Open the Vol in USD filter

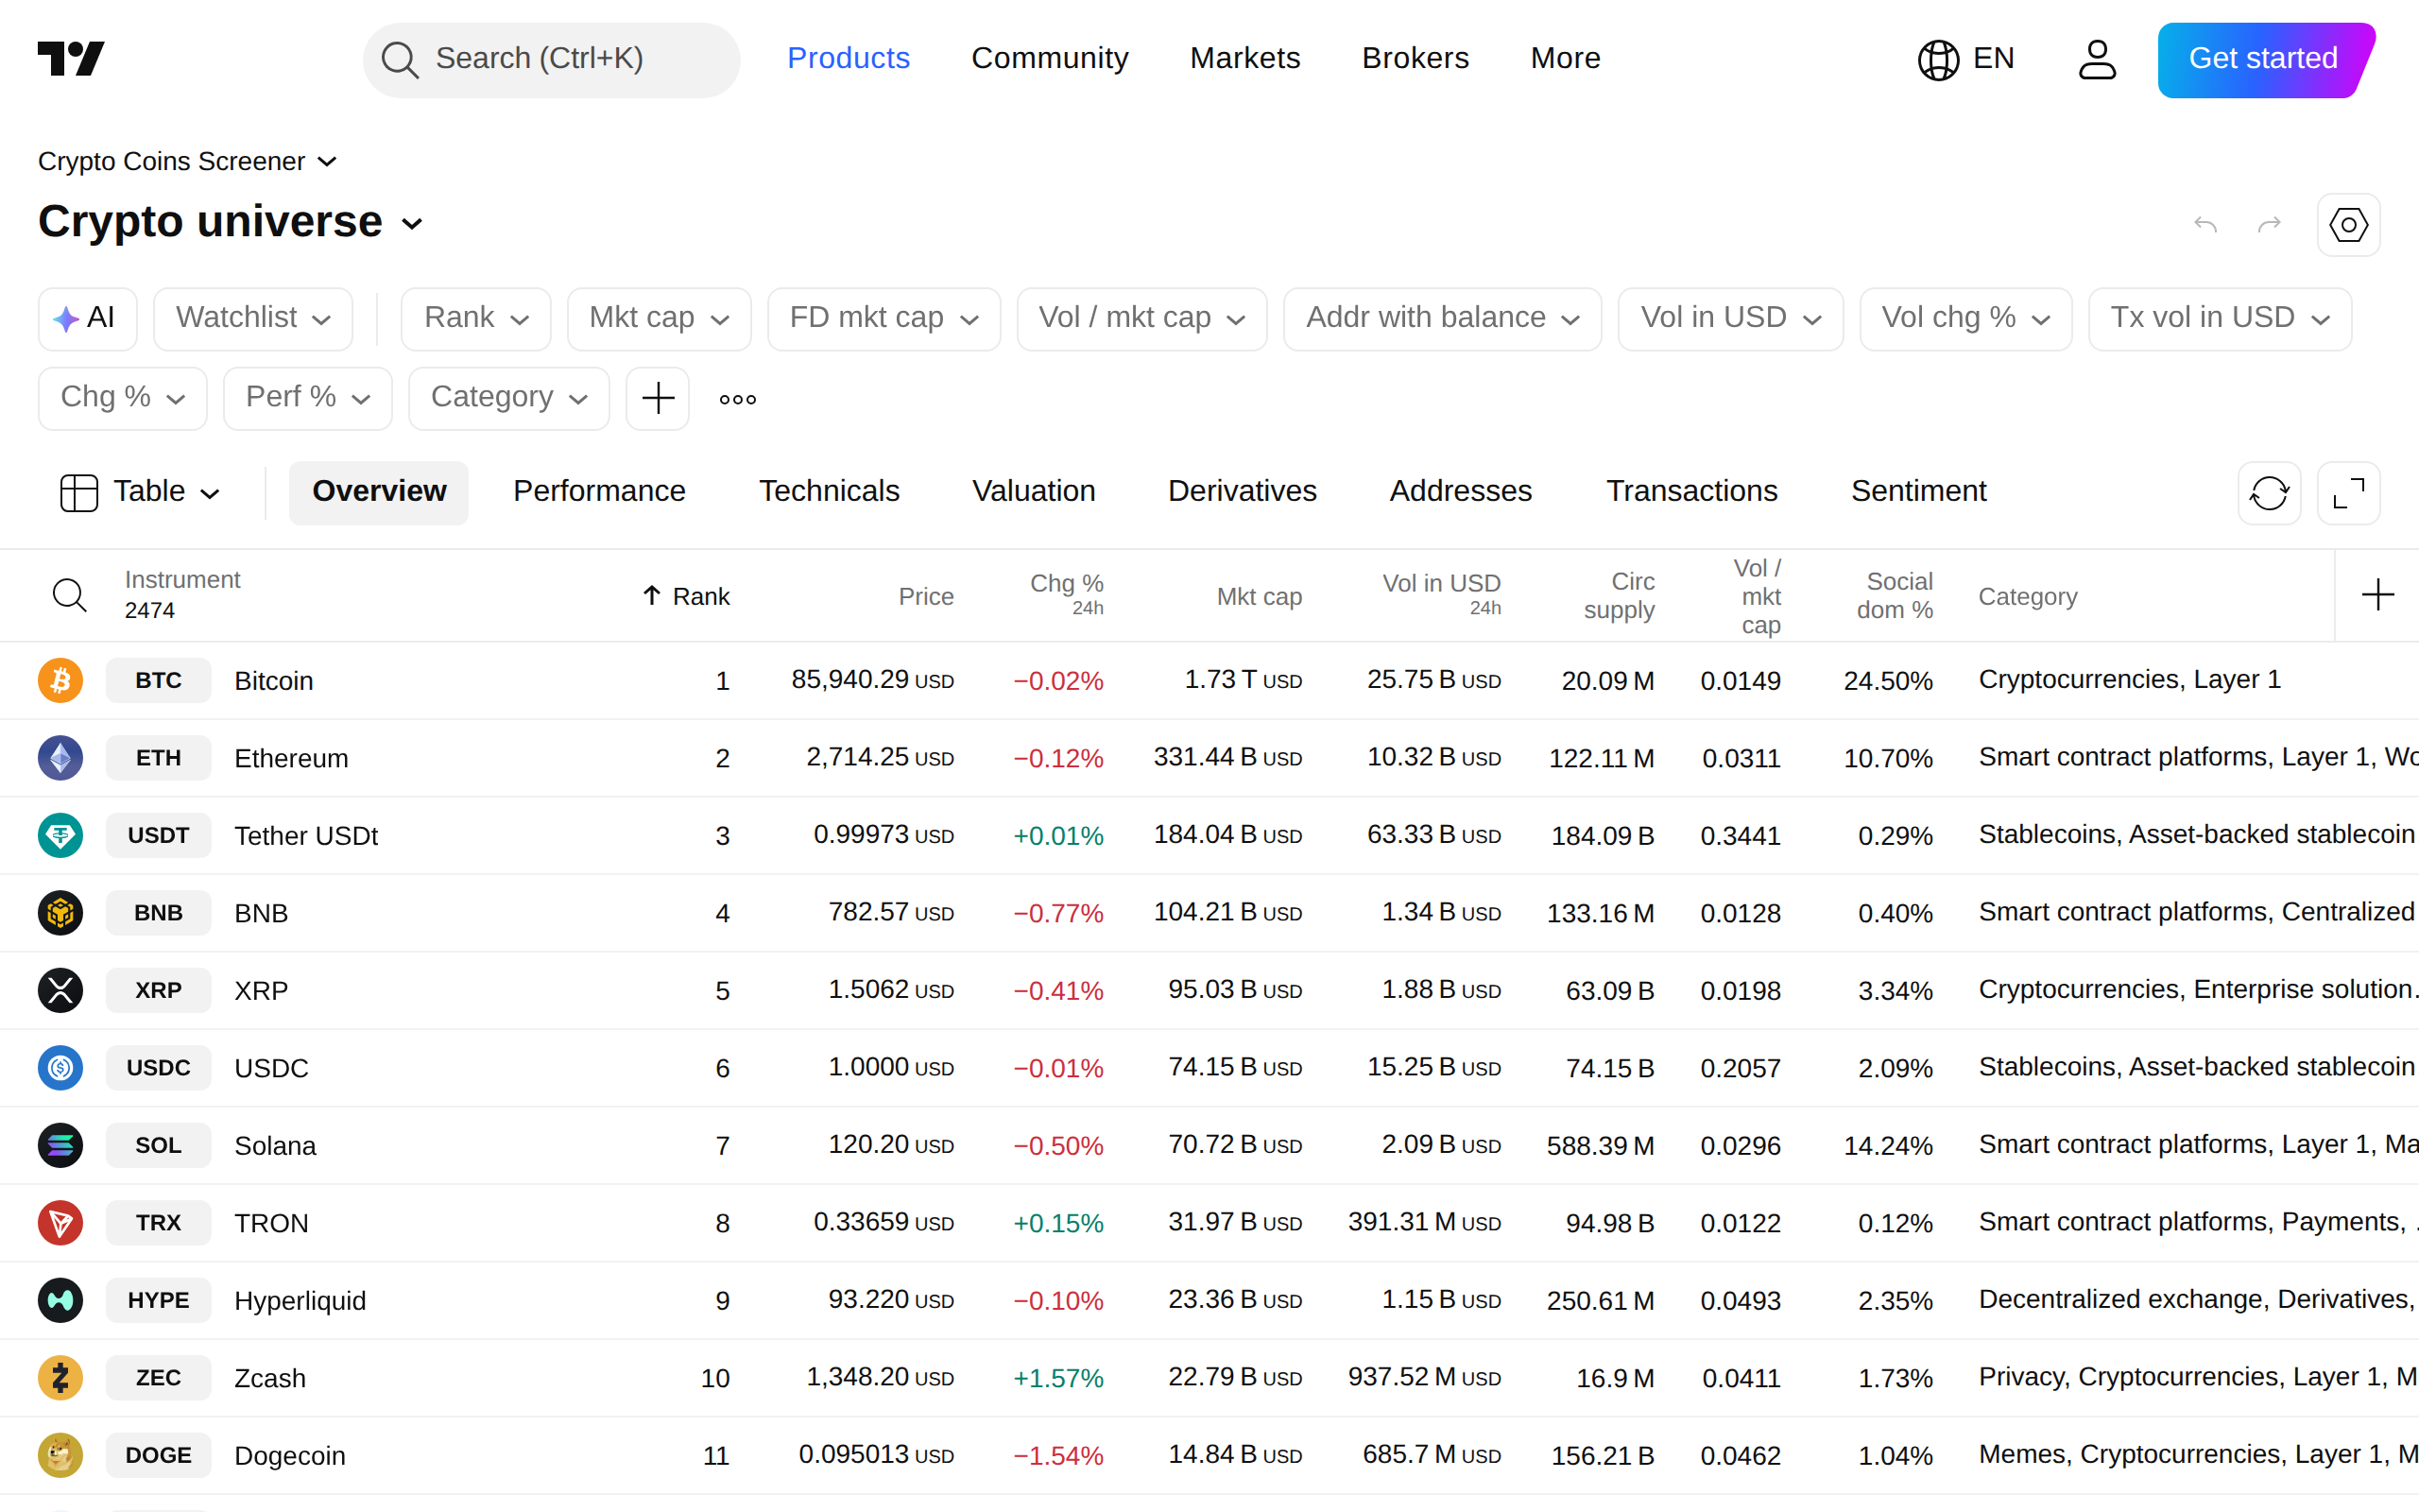pyautogui.click(x=1730, y=318)
